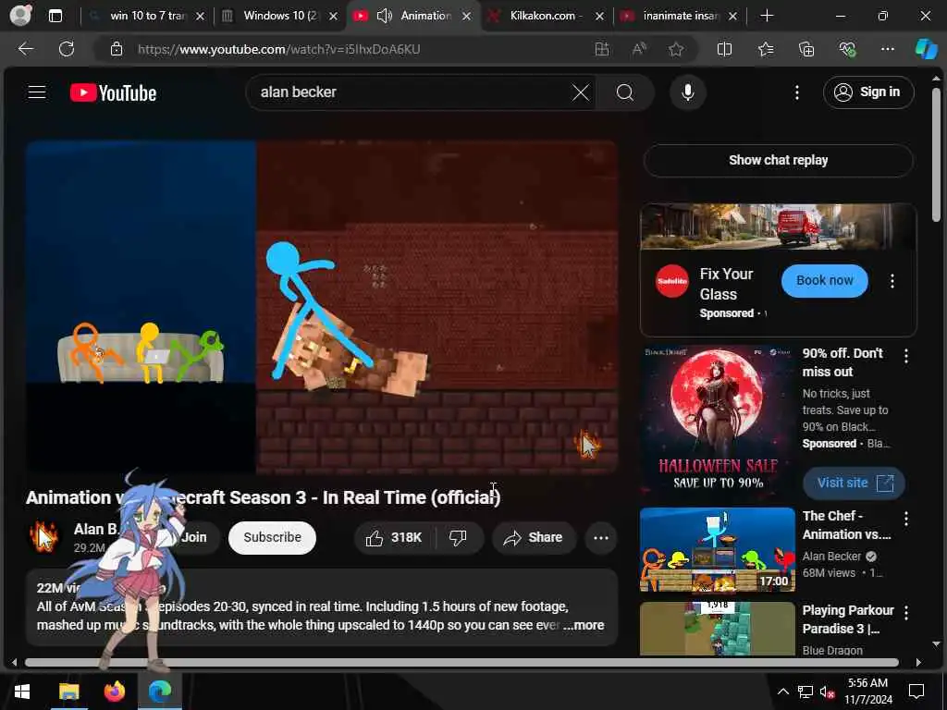Image resolution: width=947 pixels, height=710 pixels.
Task: Run search with the magnifying glass button
Action: point(625,92)
